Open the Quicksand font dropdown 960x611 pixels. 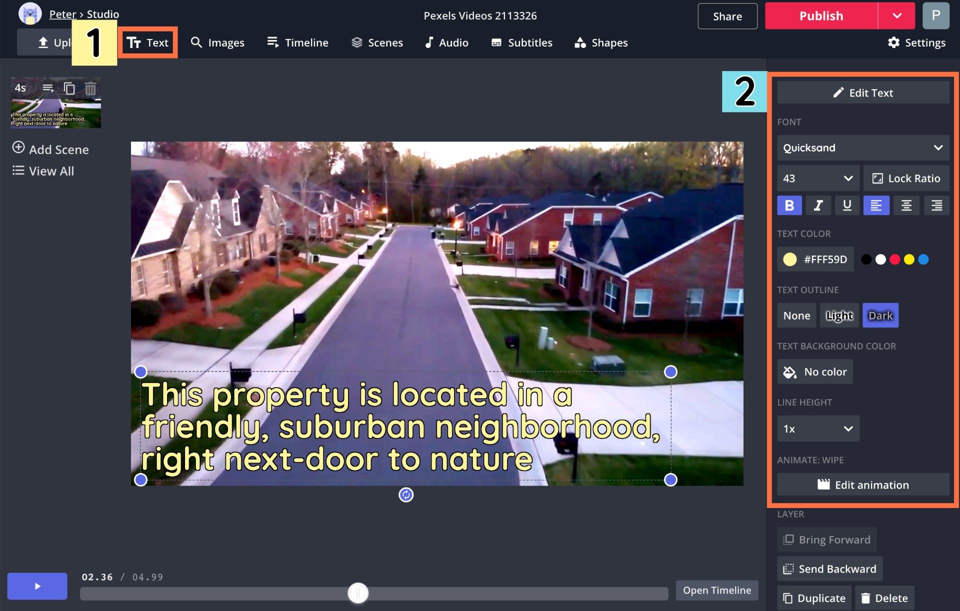click(x=863, y=148)
